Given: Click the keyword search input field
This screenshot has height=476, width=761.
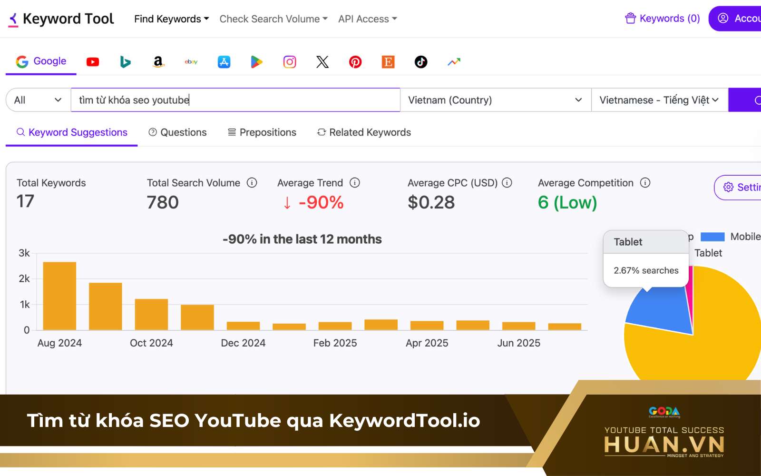Looking at the screenshot, I should point(235,100).
